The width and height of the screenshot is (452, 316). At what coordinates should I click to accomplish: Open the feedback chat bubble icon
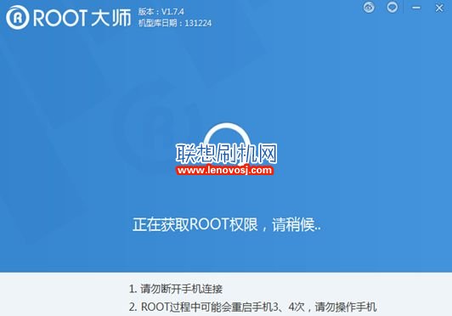pyautogui.click(x=392, y=7)
